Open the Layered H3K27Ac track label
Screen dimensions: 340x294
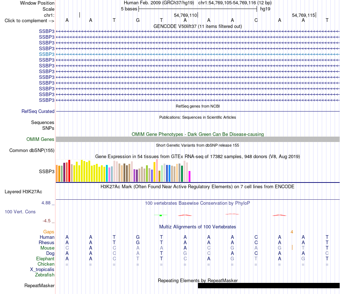[23, 192]
